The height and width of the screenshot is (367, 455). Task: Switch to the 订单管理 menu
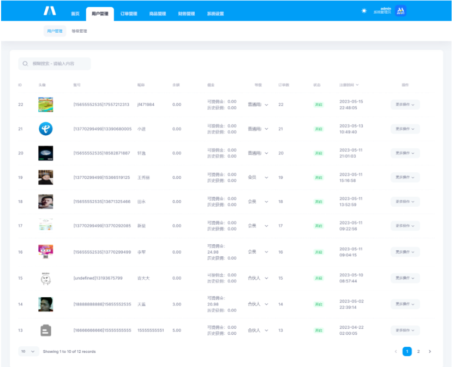pyautogui.click(x=128, y=14)
